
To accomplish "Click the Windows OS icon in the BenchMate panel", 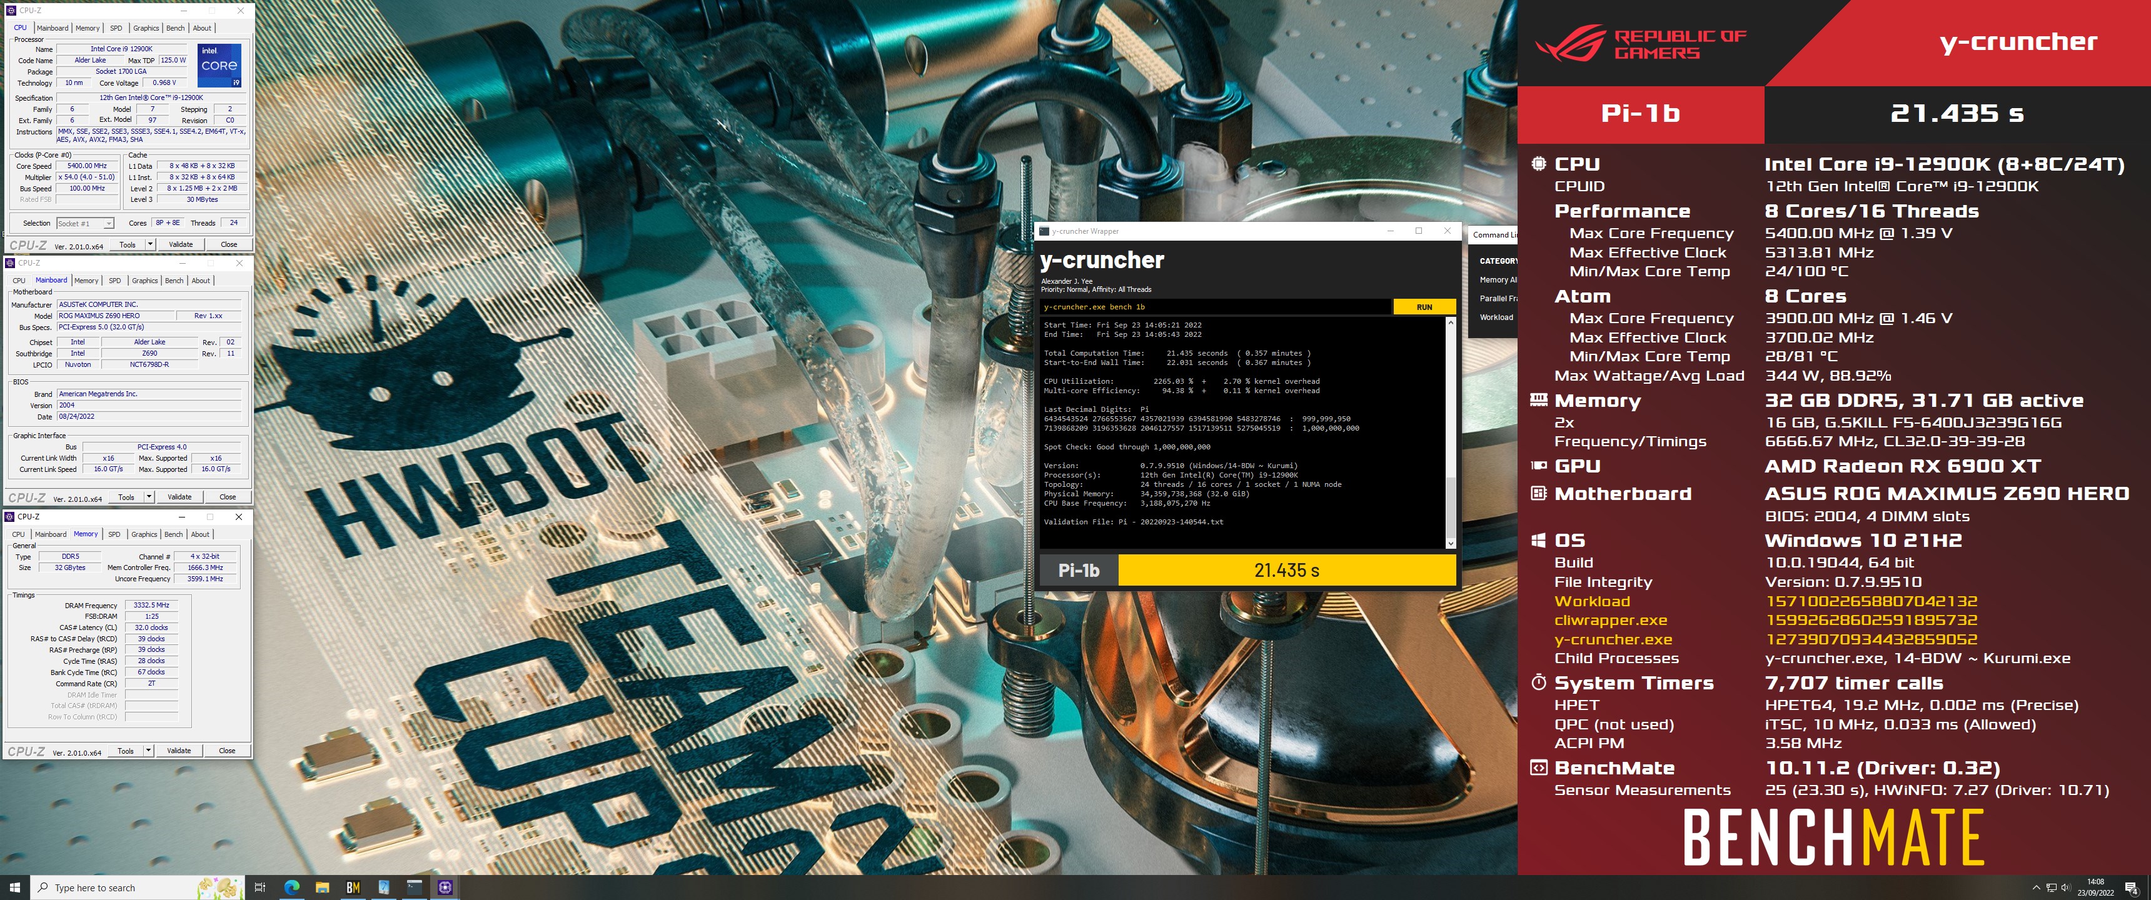I will pos(1538,540).
